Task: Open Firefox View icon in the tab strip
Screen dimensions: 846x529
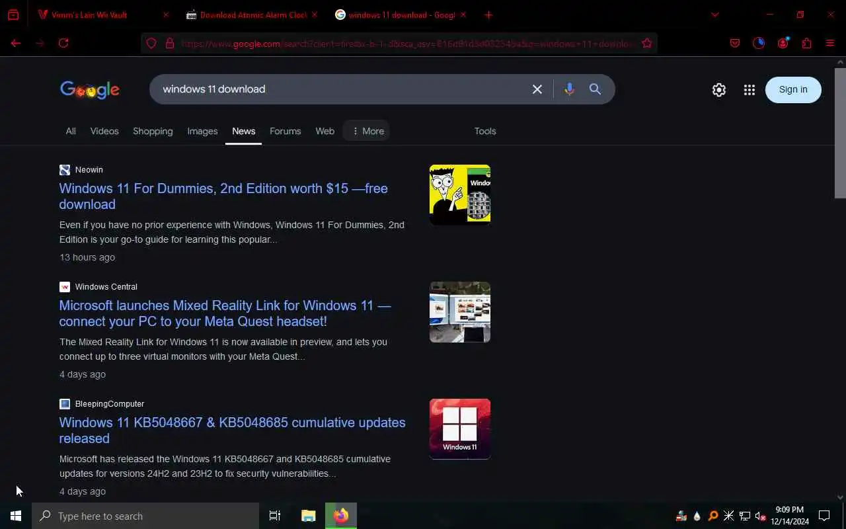Action: [x=13, y=15]
